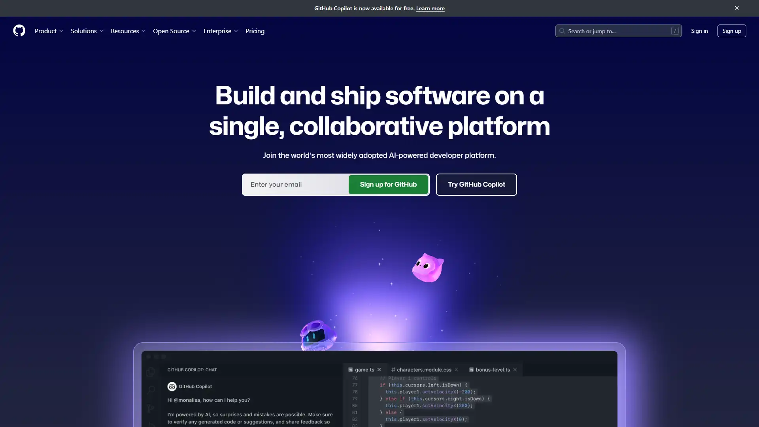Click Try GitHub Copilot button
This screenshot has height=427, width=759.
pyautogui.click(x=476, y=184)
